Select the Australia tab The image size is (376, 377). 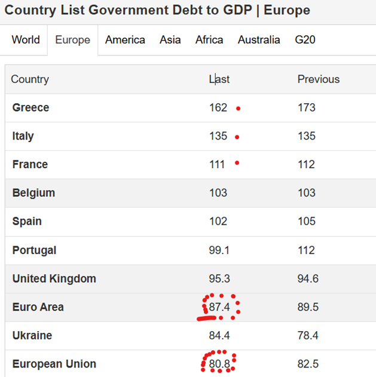click(259, 40)
